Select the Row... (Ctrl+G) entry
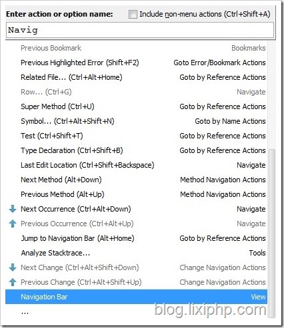Image resolution: width=284 pixels, height=328 pixels. pyautogui.click(x=137, y=92)
